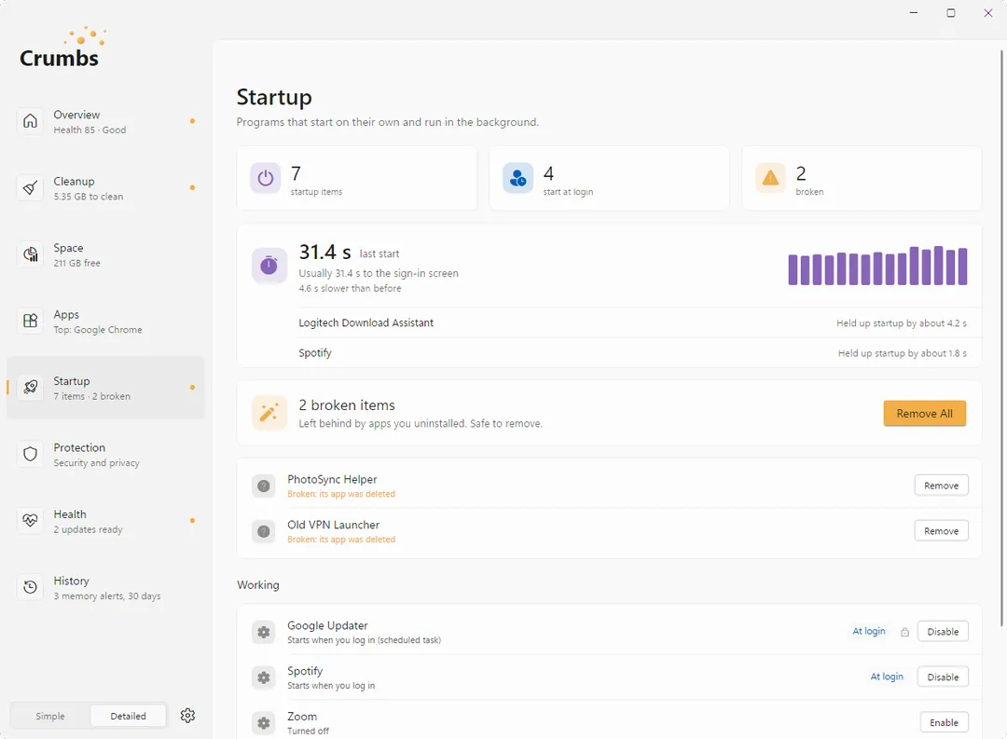Screen dimensions: 1007x739
Task: Remove all broken startup items
Action: [x=924, y=414]
